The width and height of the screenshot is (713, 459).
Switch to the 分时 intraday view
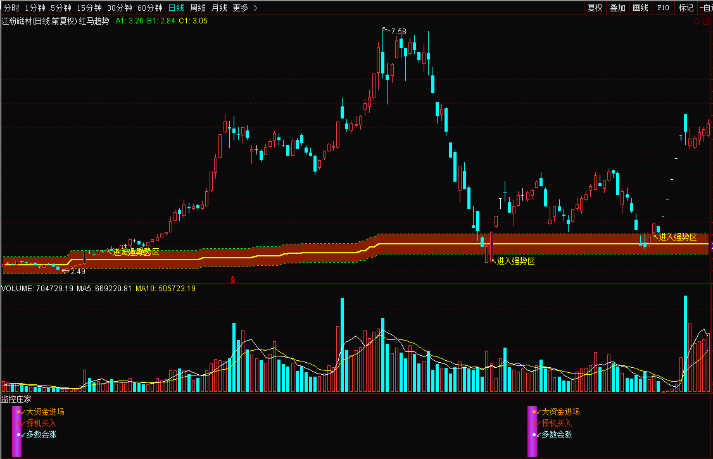(x=11, y=8)
